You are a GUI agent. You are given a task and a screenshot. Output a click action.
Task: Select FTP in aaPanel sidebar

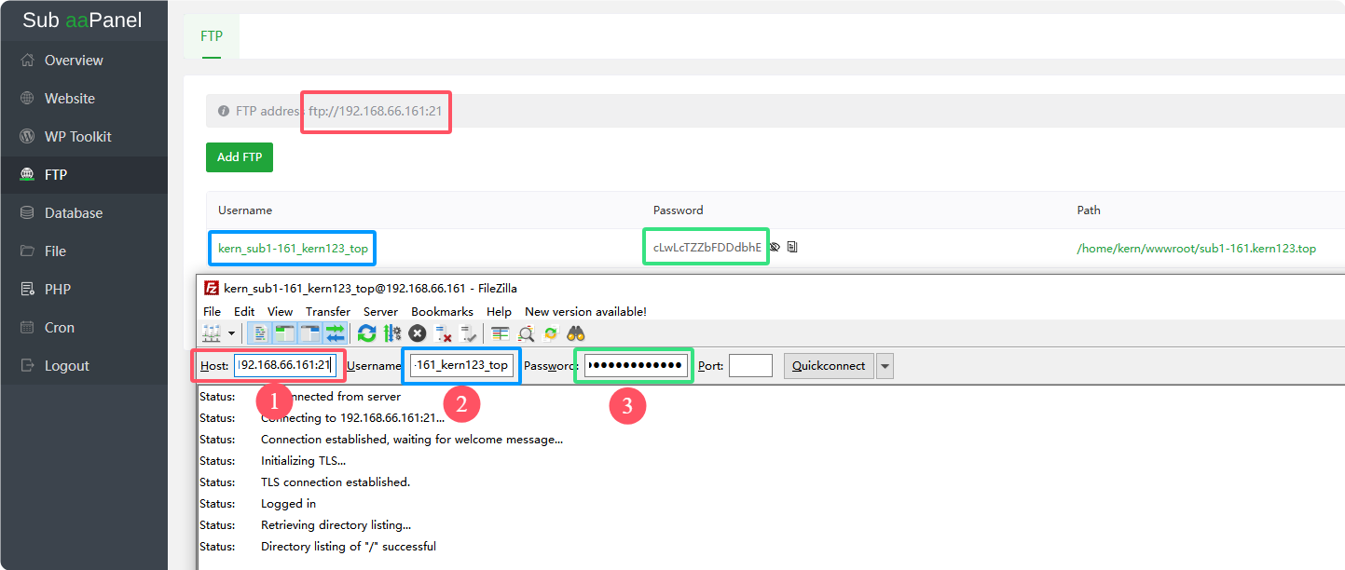[84, 174]
